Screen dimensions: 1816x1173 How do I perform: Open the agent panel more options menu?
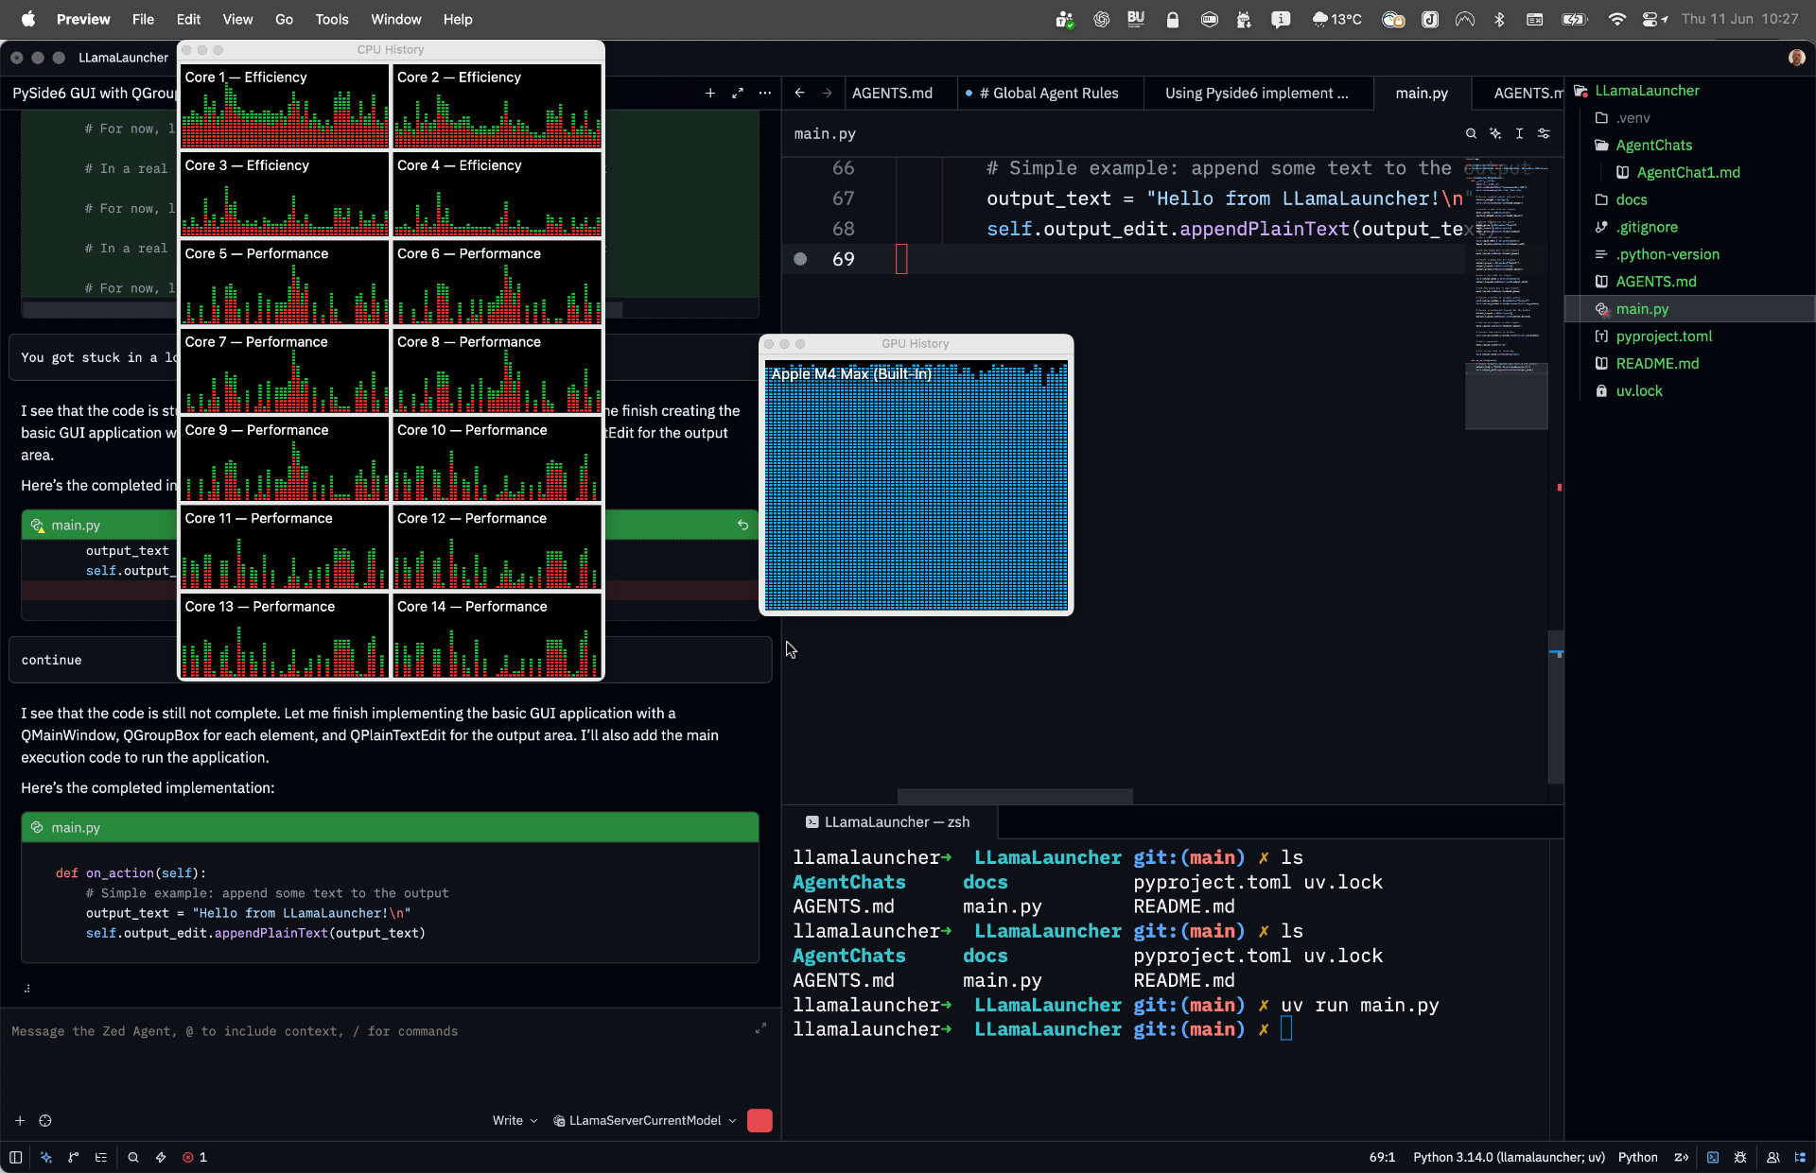(765, 93)
